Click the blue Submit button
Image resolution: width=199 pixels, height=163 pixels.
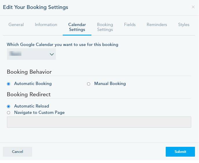tap(180, 152)
